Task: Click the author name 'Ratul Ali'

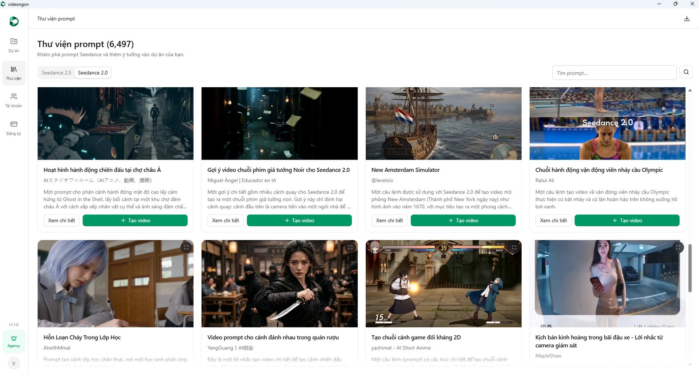Action: (545, 180)
